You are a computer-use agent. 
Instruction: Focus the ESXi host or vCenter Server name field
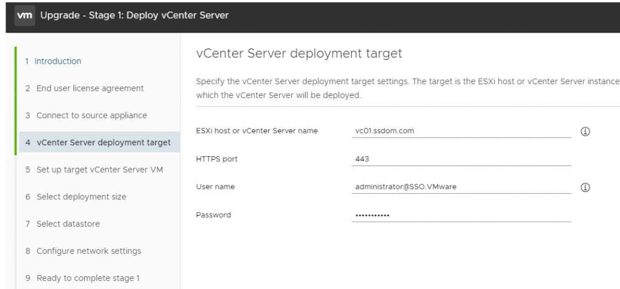pos(461,131)
